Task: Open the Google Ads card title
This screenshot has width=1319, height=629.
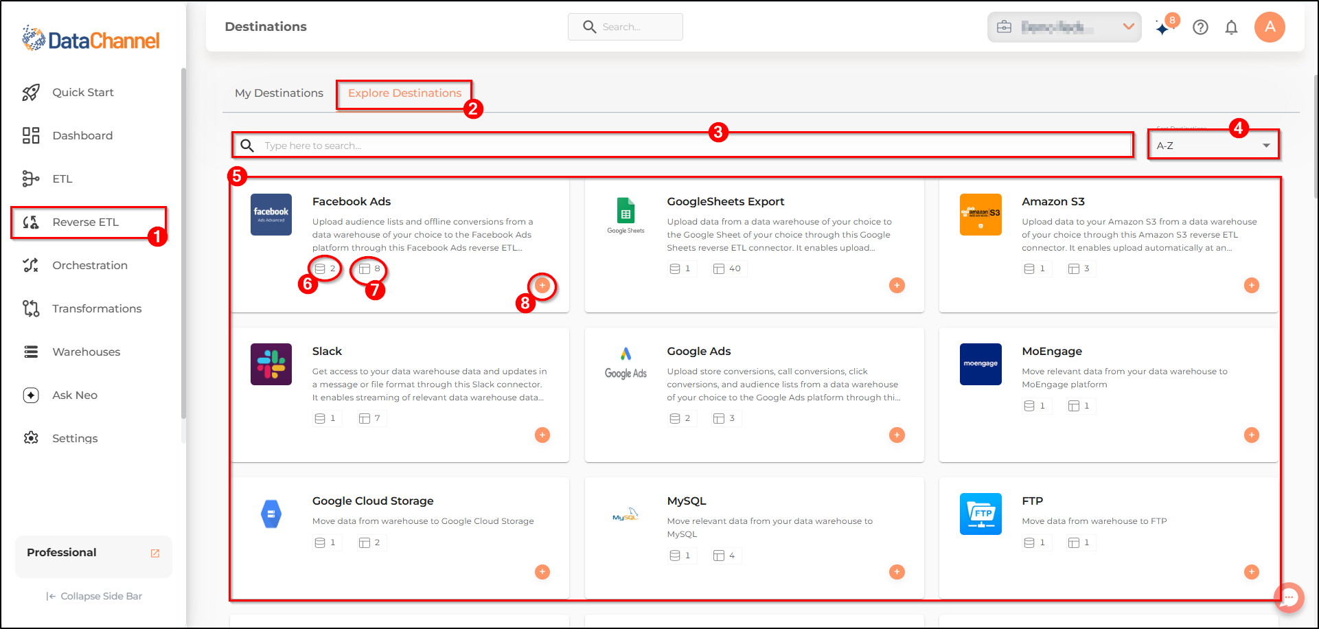Action: tap(699, 351)
